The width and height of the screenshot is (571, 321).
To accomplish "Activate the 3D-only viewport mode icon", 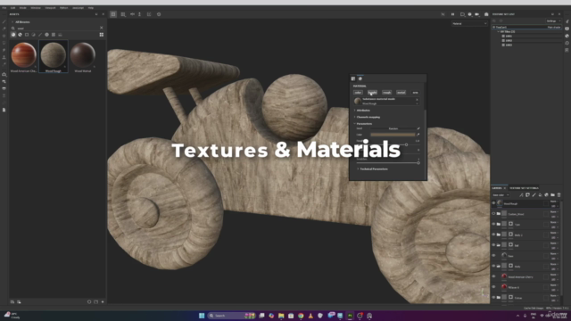I will pyautogui.click(x=113, y=14).
